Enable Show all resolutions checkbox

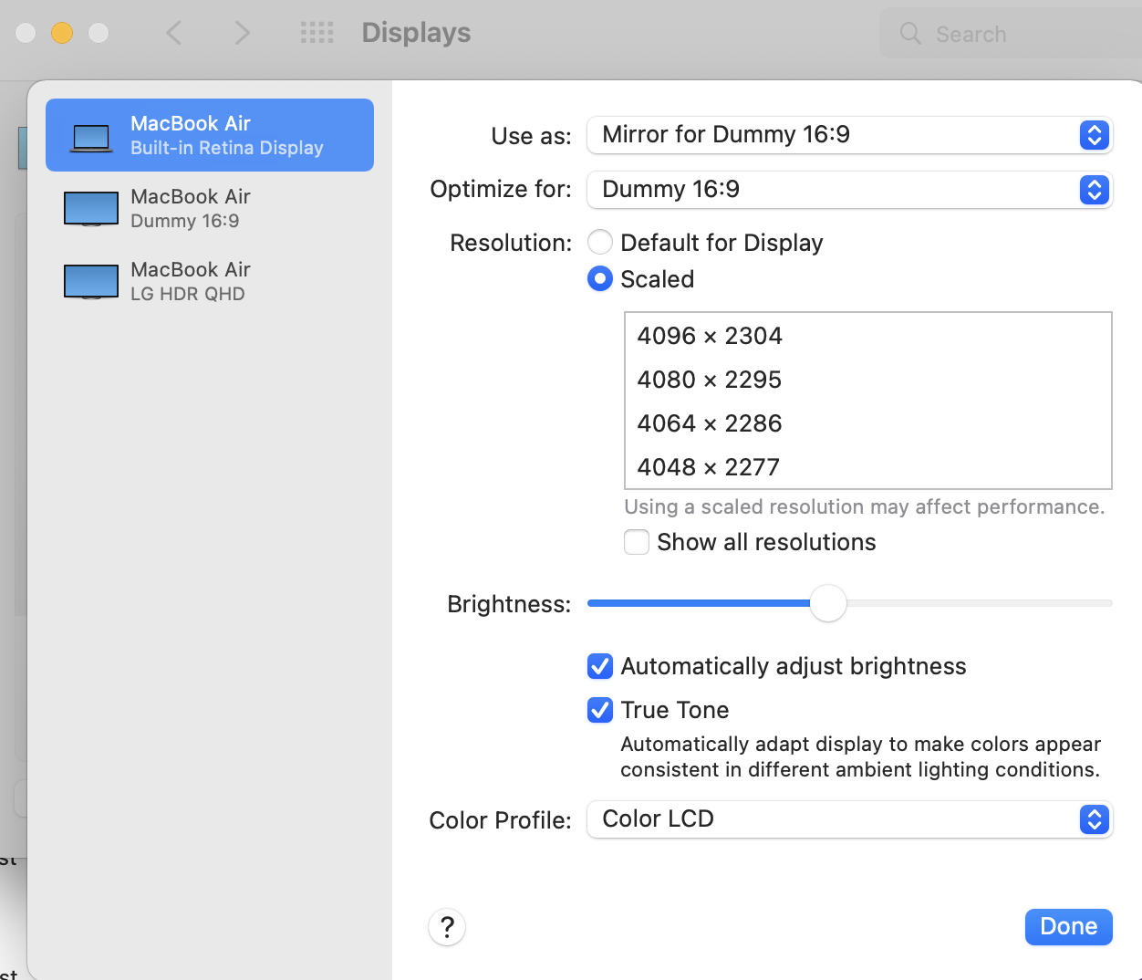[x=637, y=542]
